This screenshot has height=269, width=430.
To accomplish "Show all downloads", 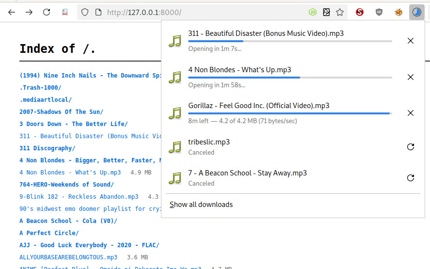I will (x=201, y=205).
